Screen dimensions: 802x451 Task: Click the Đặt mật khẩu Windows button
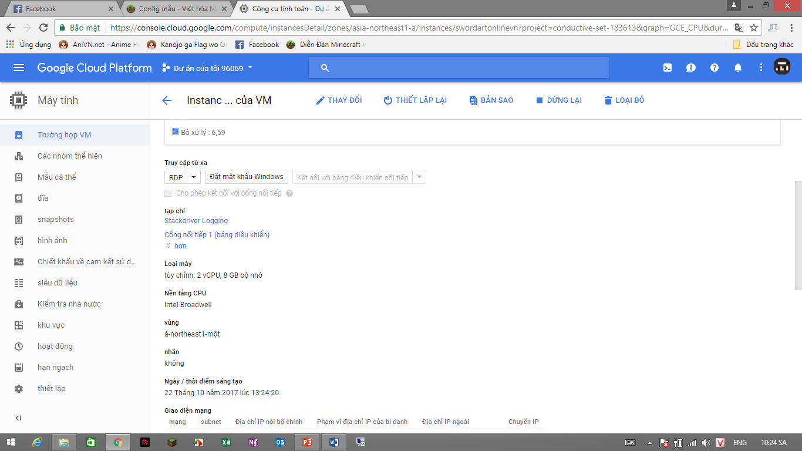247,177
